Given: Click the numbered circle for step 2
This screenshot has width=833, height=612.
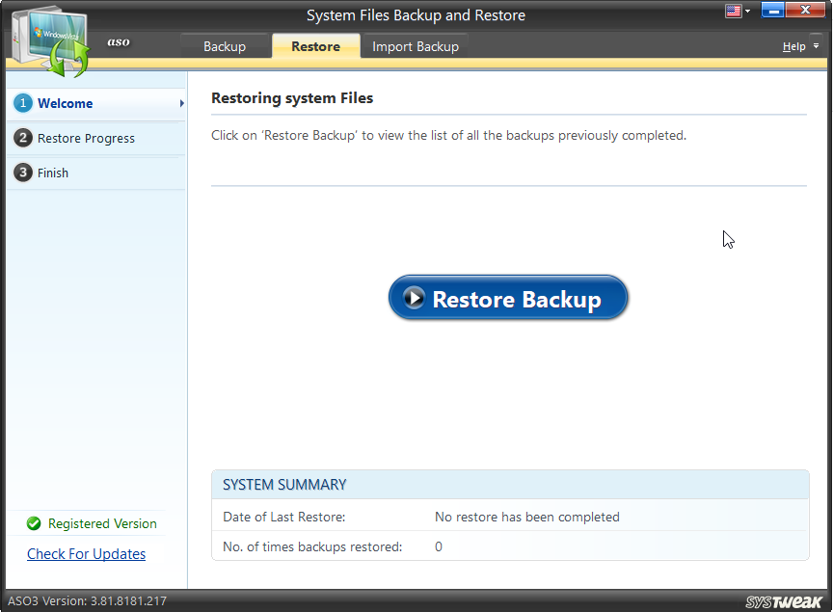Looking at the screenshot, I should point(21,138).
